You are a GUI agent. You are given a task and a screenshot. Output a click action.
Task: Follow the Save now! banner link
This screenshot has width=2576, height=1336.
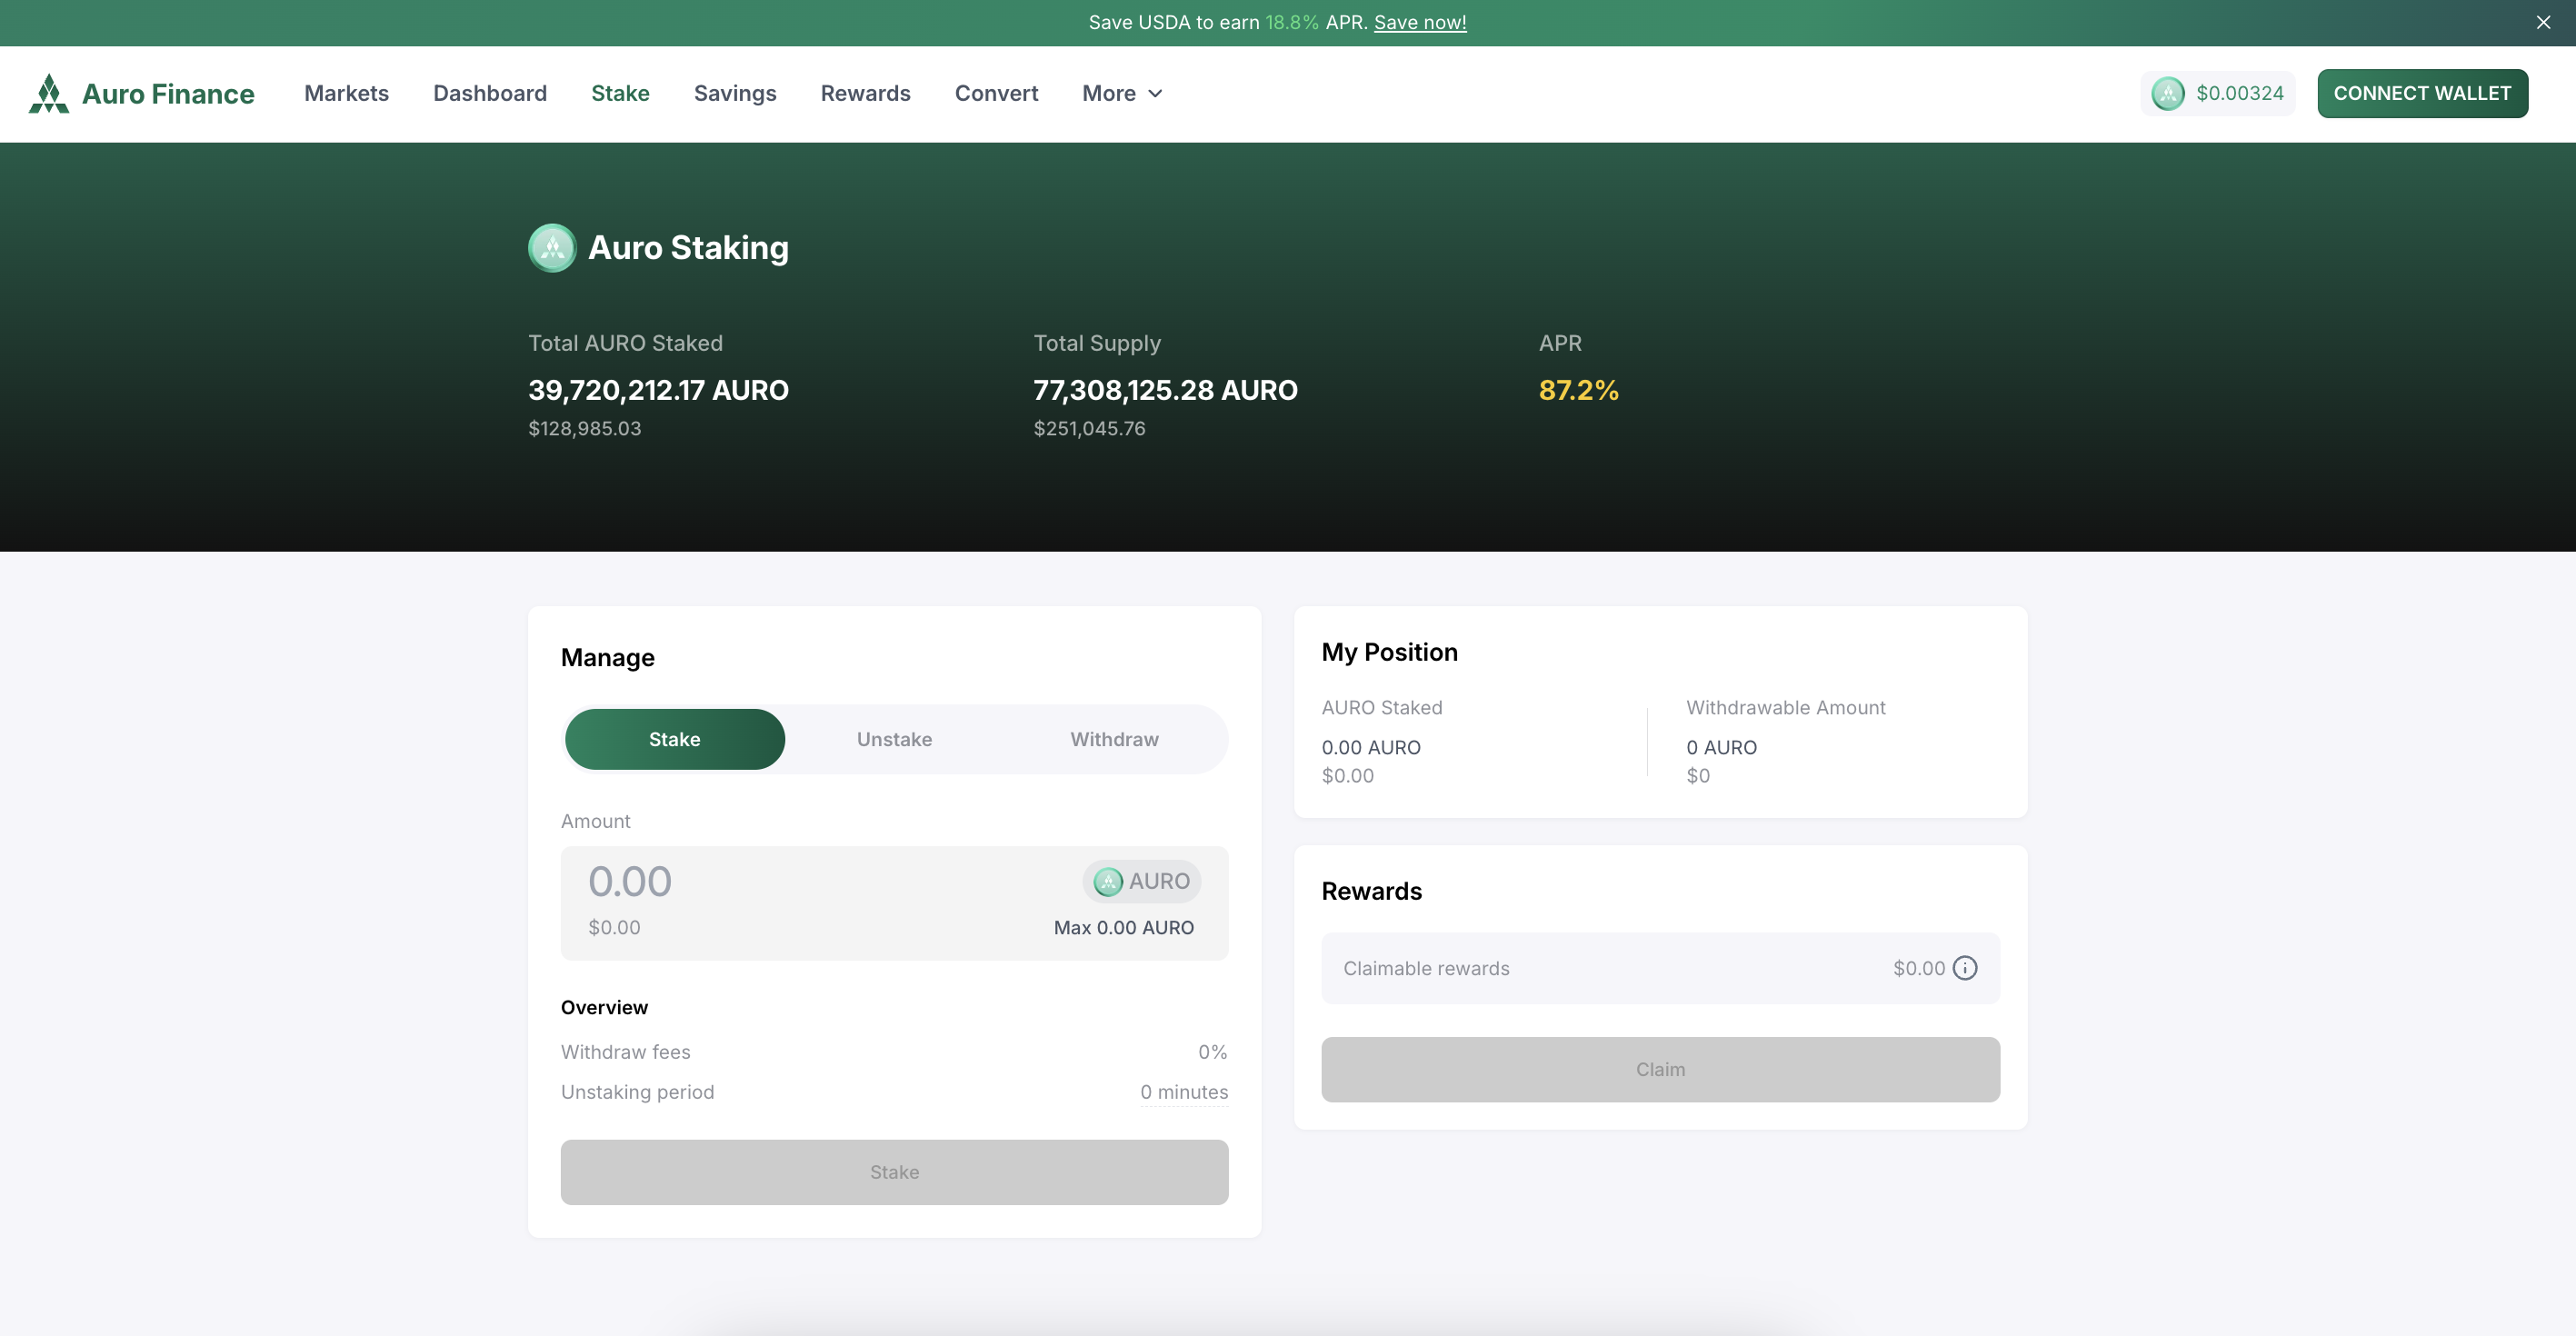tap(1420, 22)
